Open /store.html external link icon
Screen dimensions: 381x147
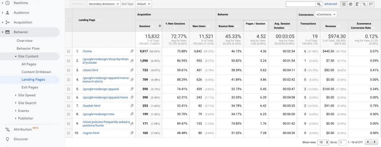(x=132, y=70)
